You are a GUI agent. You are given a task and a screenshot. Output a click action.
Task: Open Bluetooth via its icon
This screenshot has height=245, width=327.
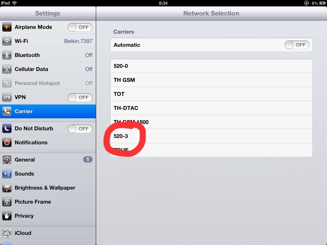[7, 55]
